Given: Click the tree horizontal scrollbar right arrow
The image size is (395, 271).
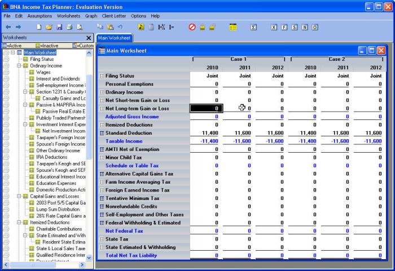Looking at the screenshot, I should [x=82, y=264].
